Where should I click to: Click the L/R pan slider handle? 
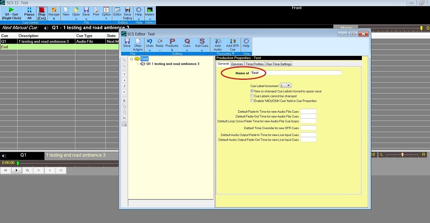pyautogui.click(x=402, y=154)
